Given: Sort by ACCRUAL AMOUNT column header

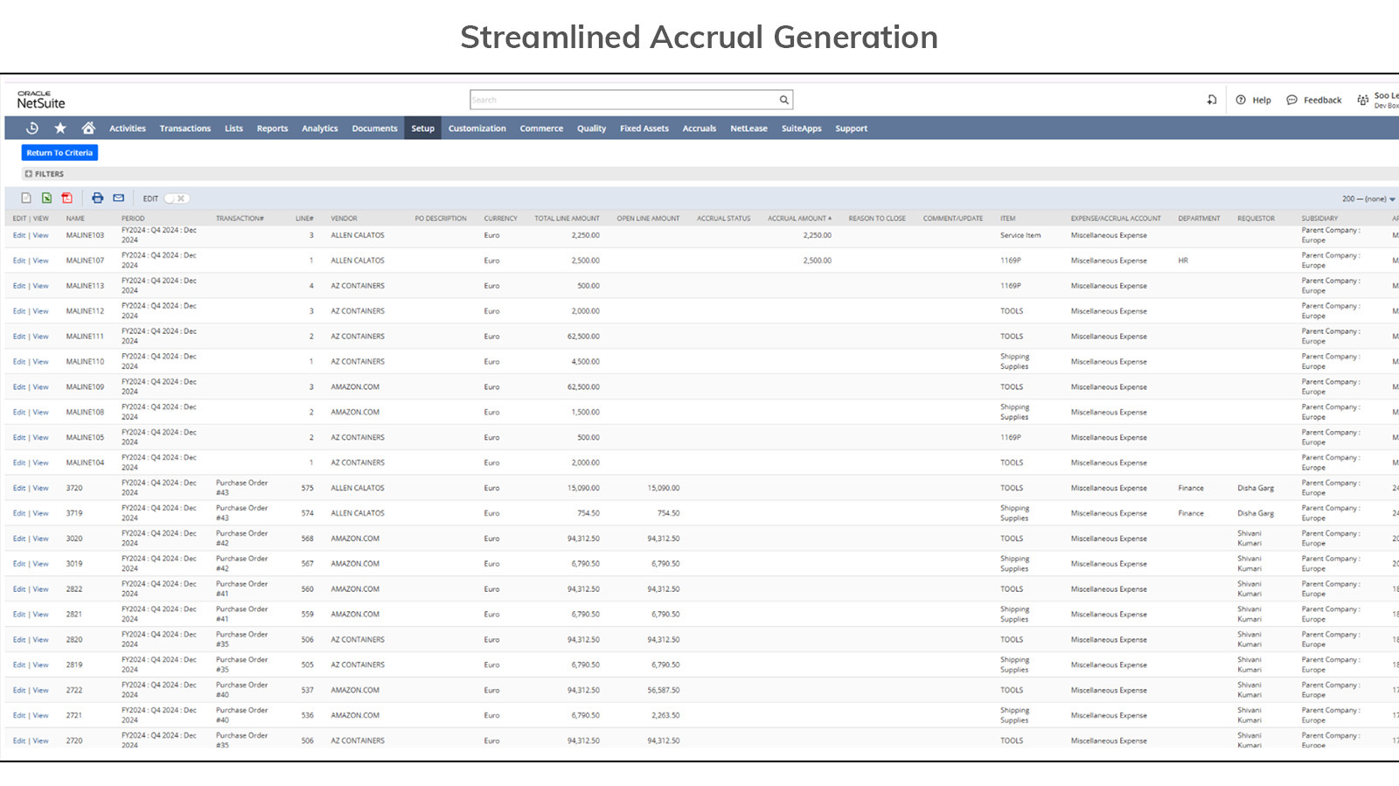Looking at the screenshot, I should 799,219.
